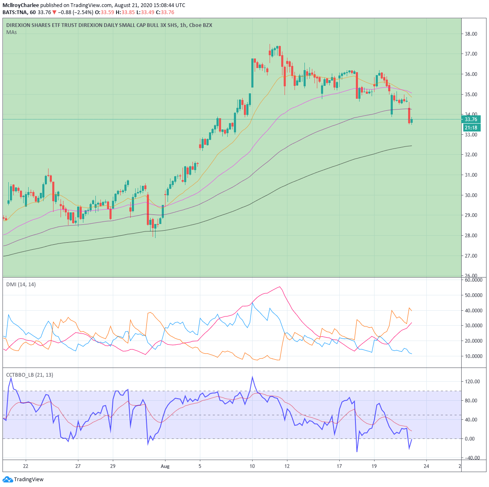Viewport: 489px width, 487px height.
Task: Click the 27.00 price axis label
Action: 471,256
